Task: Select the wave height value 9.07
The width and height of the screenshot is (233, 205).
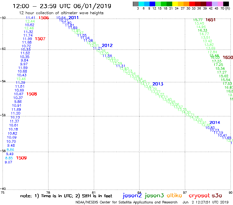Action: (9, 162)
